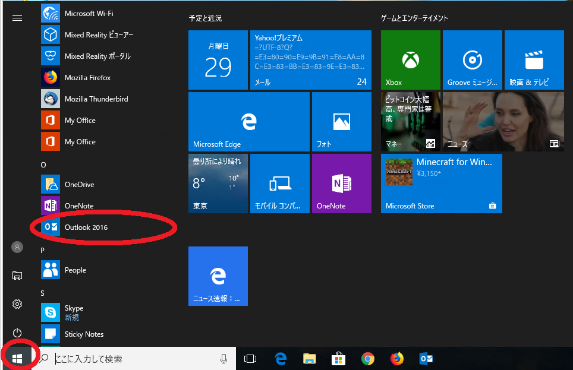
Task: Jump via the letter S header
Action: tap(42, 293)
